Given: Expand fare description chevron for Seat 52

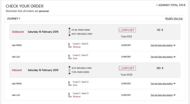Looking at the screenshot, I should click(x=174, y=84).
